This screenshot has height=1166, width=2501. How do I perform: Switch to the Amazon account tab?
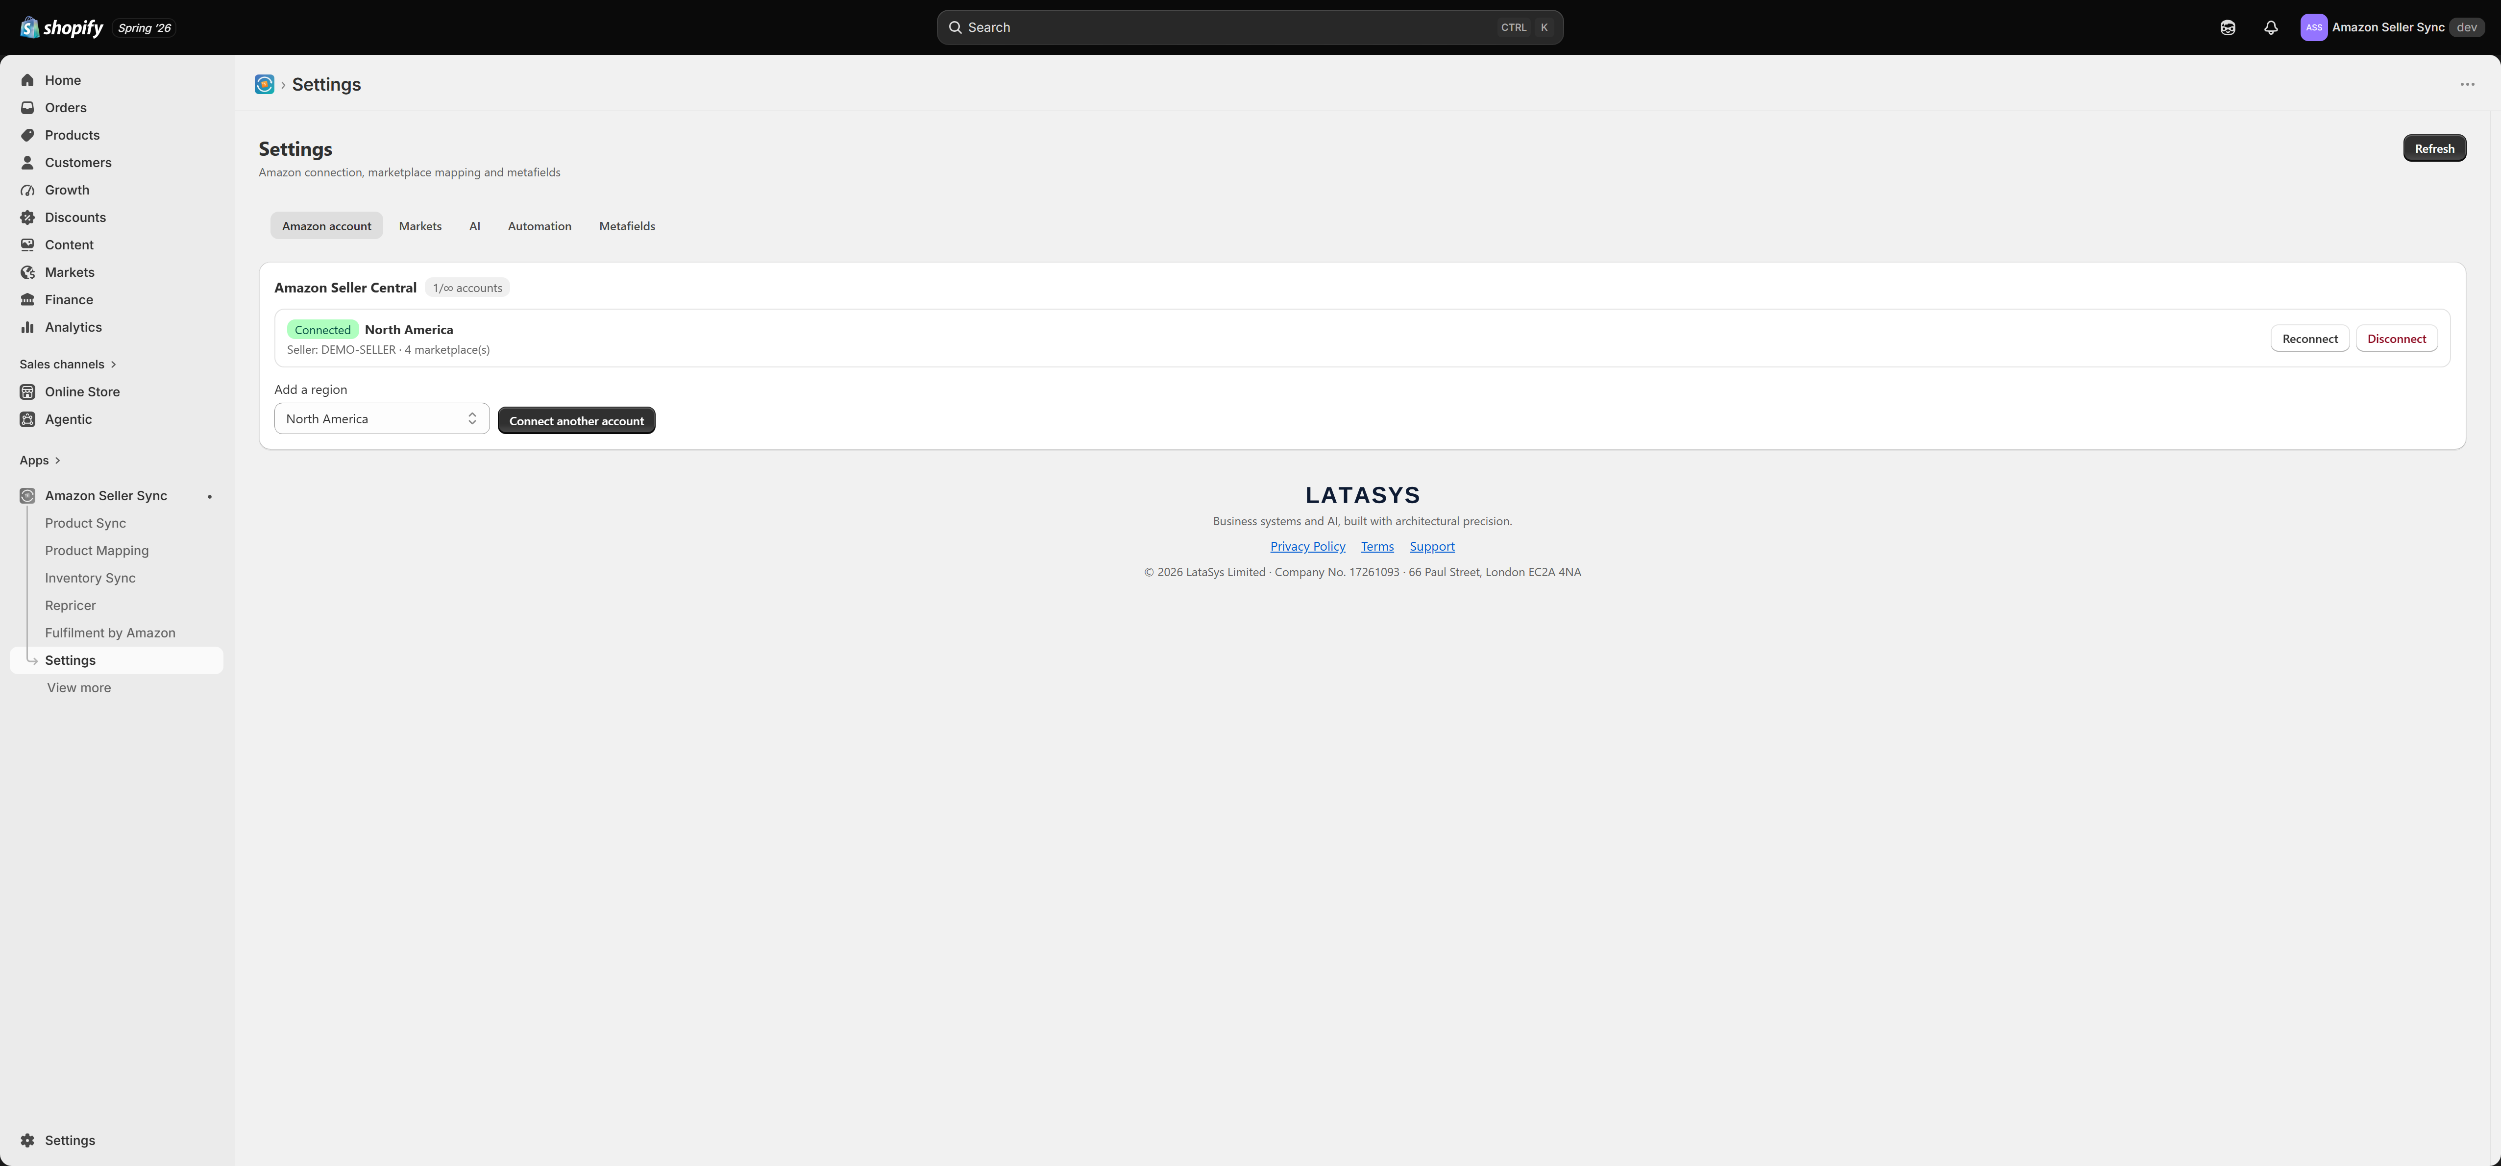[x=326, y=226]
